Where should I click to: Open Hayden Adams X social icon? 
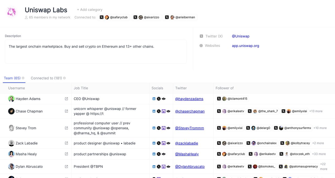[x=159, y=99]
